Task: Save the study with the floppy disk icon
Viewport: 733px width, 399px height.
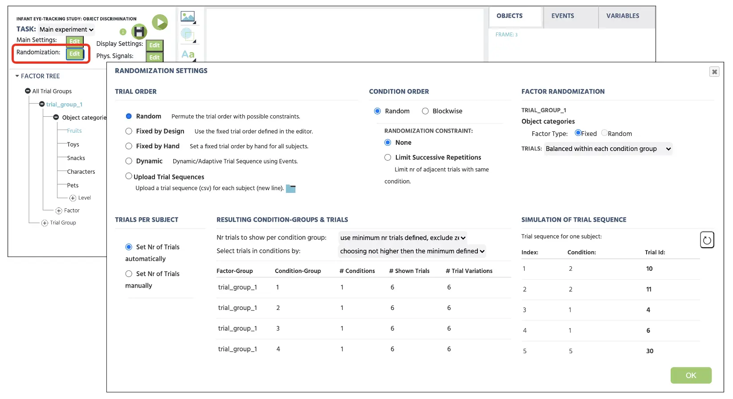Action: click(139, 32)
